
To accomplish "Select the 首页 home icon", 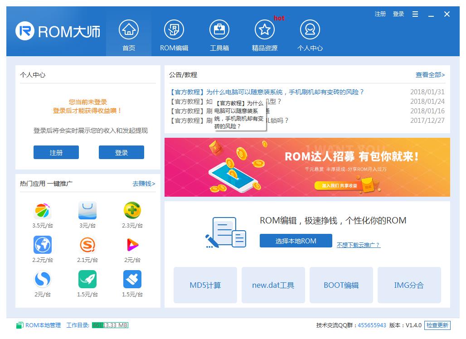I will [x=128, y=29].
